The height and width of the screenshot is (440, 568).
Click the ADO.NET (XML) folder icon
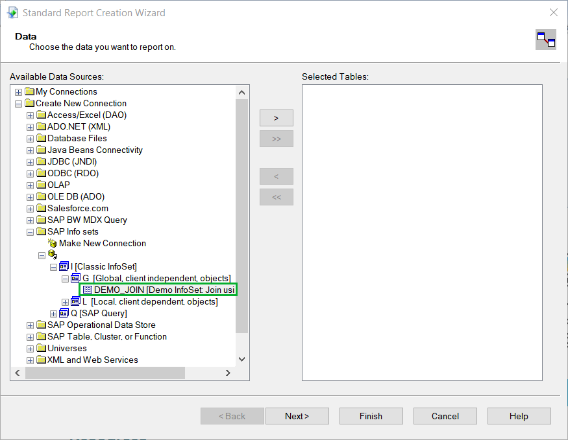(42, 126)
